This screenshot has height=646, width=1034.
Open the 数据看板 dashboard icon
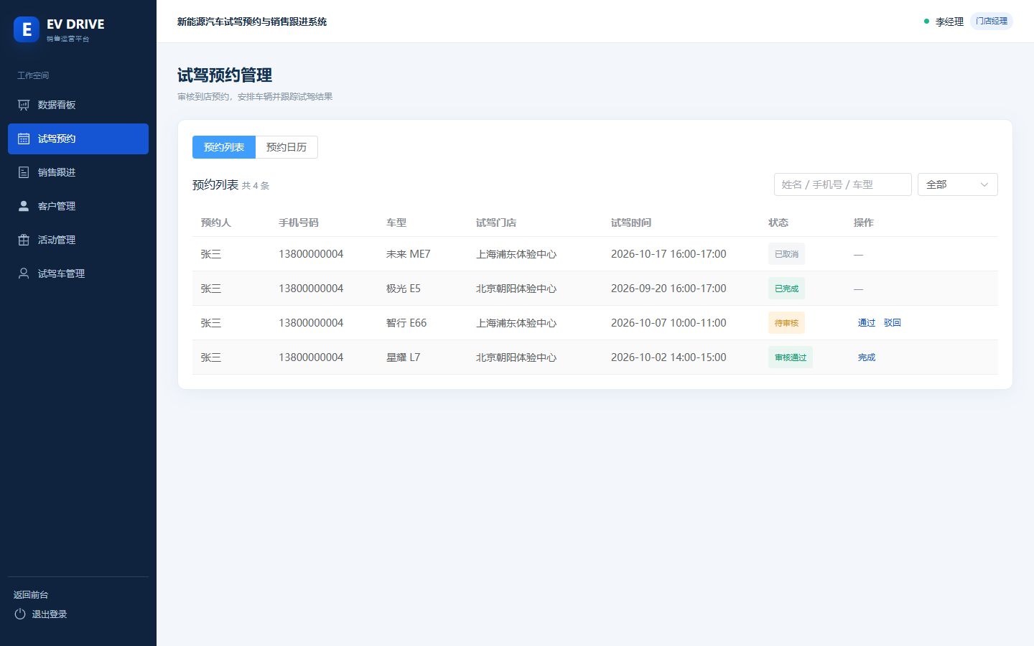click(x=24, y=105)
